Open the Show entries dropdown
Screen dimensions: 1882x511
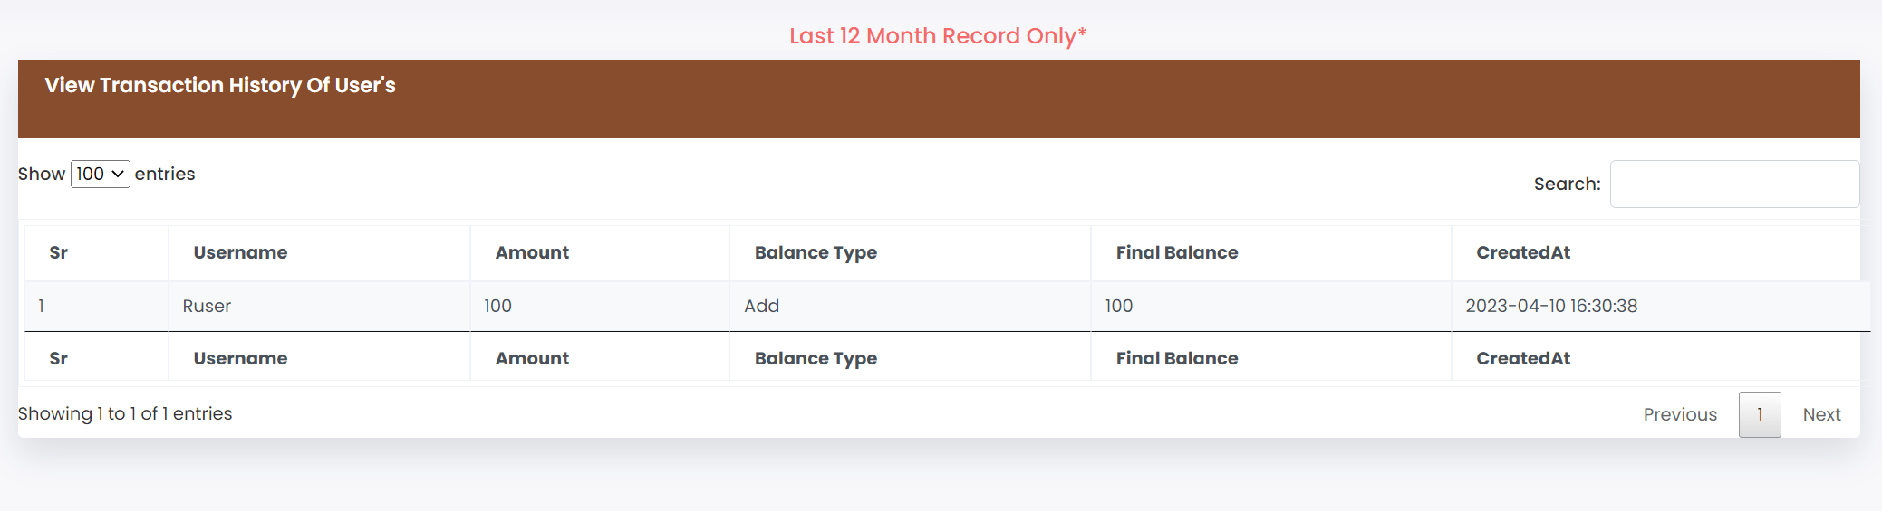(101, 174)
